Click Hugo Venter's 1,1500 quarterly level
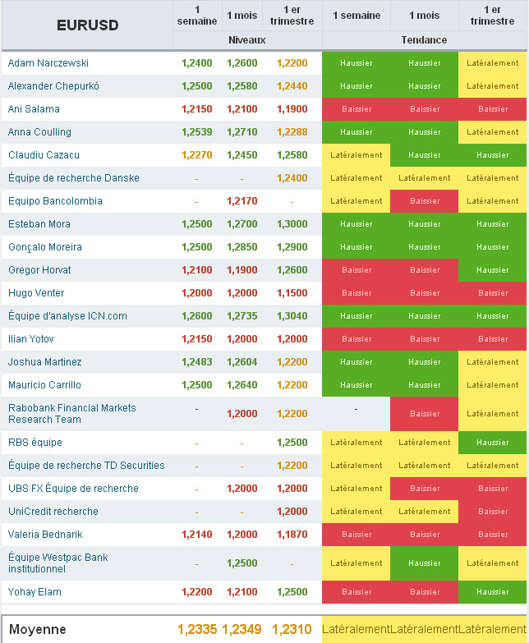Screen dimensions: 529x643 292,293
